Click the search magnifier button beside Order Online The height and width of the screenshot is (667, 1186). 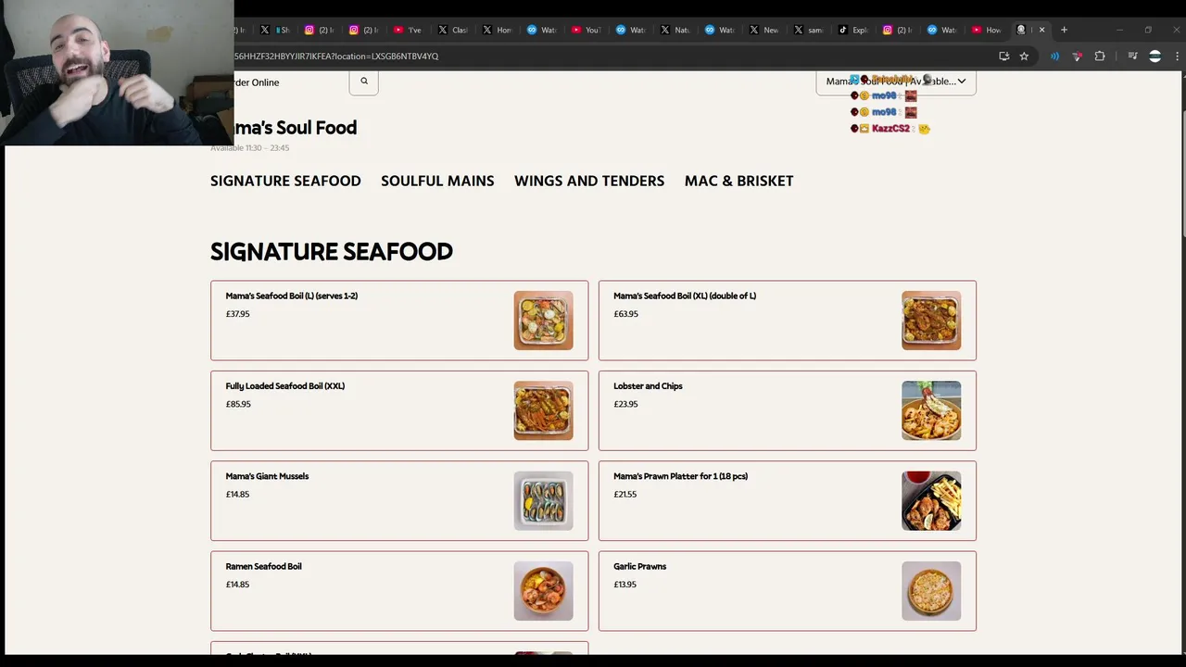(364, 82)
